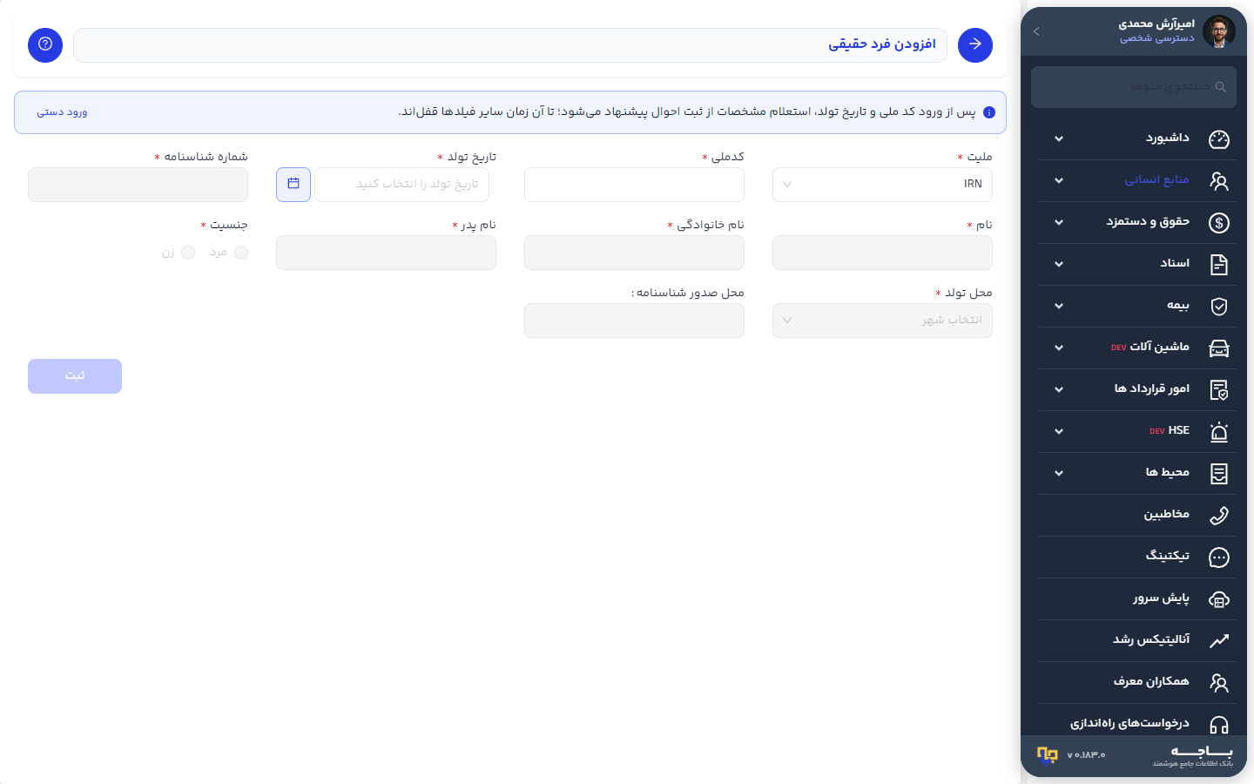Image resolution: width=1254 pixels, height=784 pixels.
Task: Expand the اسناد menu chevron
Action: click(1059, 265)
